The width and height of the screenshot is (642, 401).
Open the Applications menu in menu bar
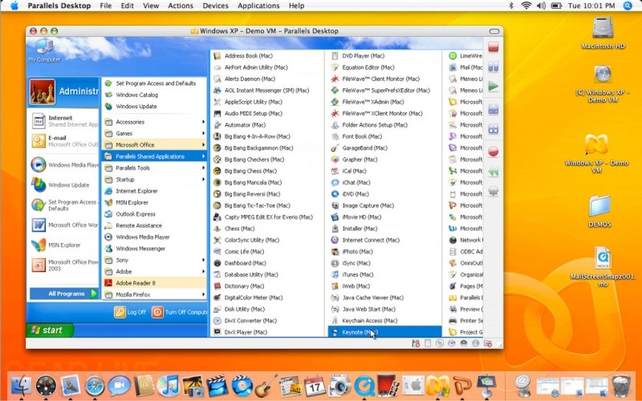pyautogui.click(x=258, y=6)
